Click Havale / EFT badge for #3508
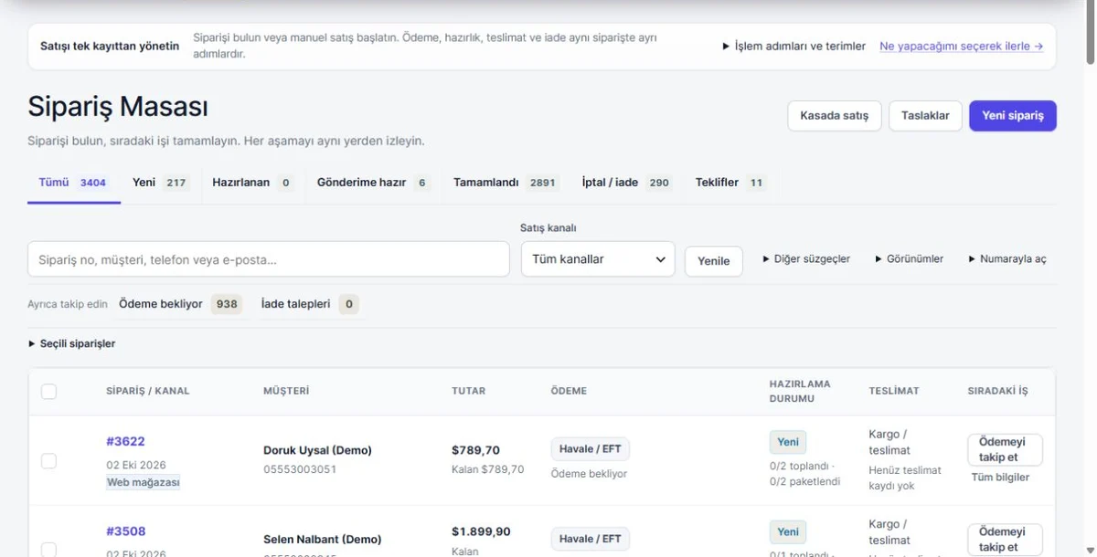Screen dimensions: 1097x557 [591, 539]
